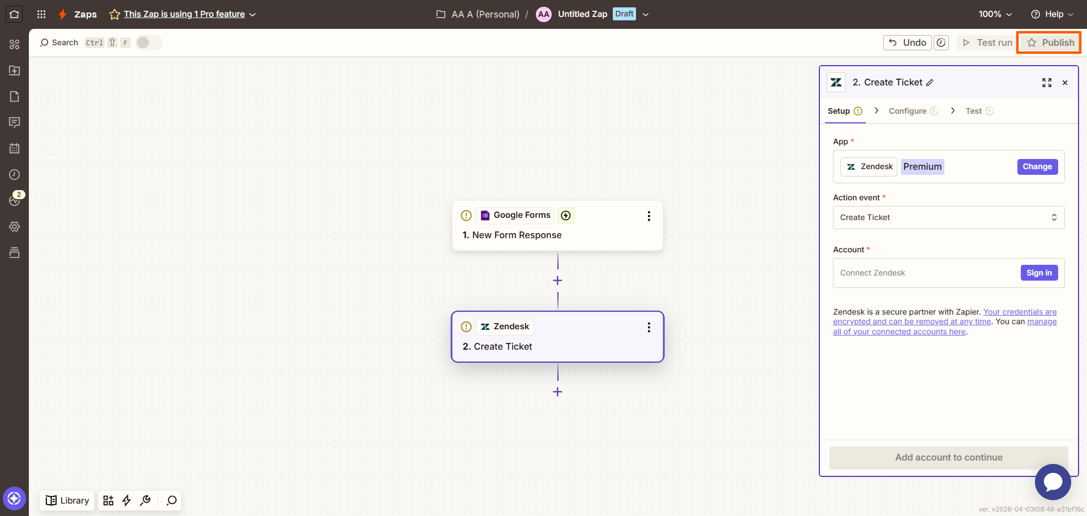This screenshot has width=1087, height=516.
Task: Open the comments icon in sidebar
Action: tap(15, 122)
